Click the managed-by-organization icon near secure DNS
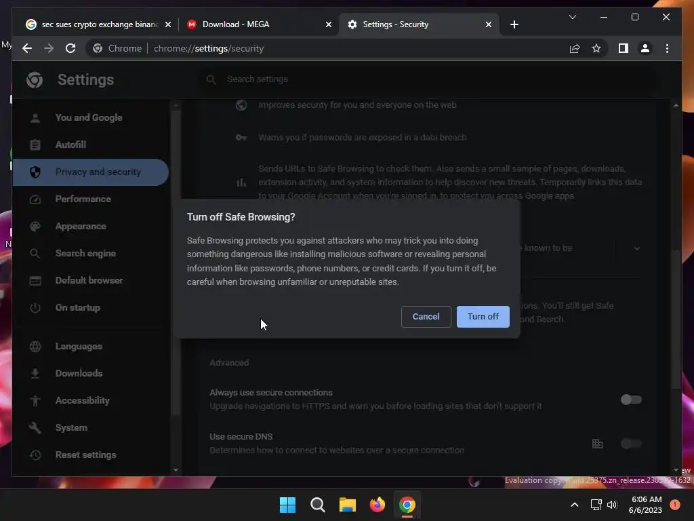The width and height of the screenshot is (694, 521). 598,444
